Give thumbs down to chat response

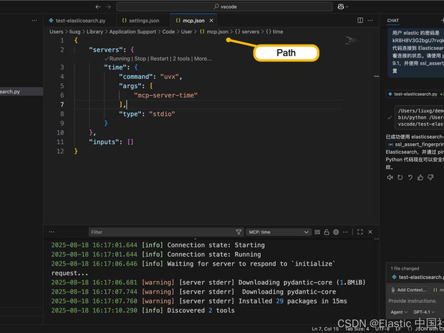pos(431,178)
